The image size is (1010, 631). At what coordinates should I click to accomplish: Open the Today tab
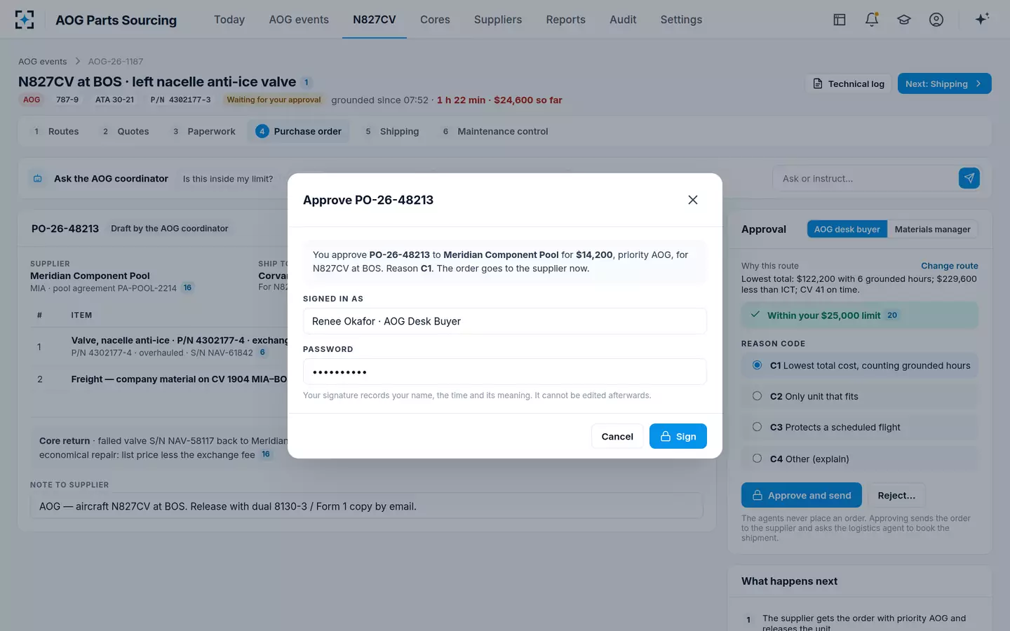229,20
